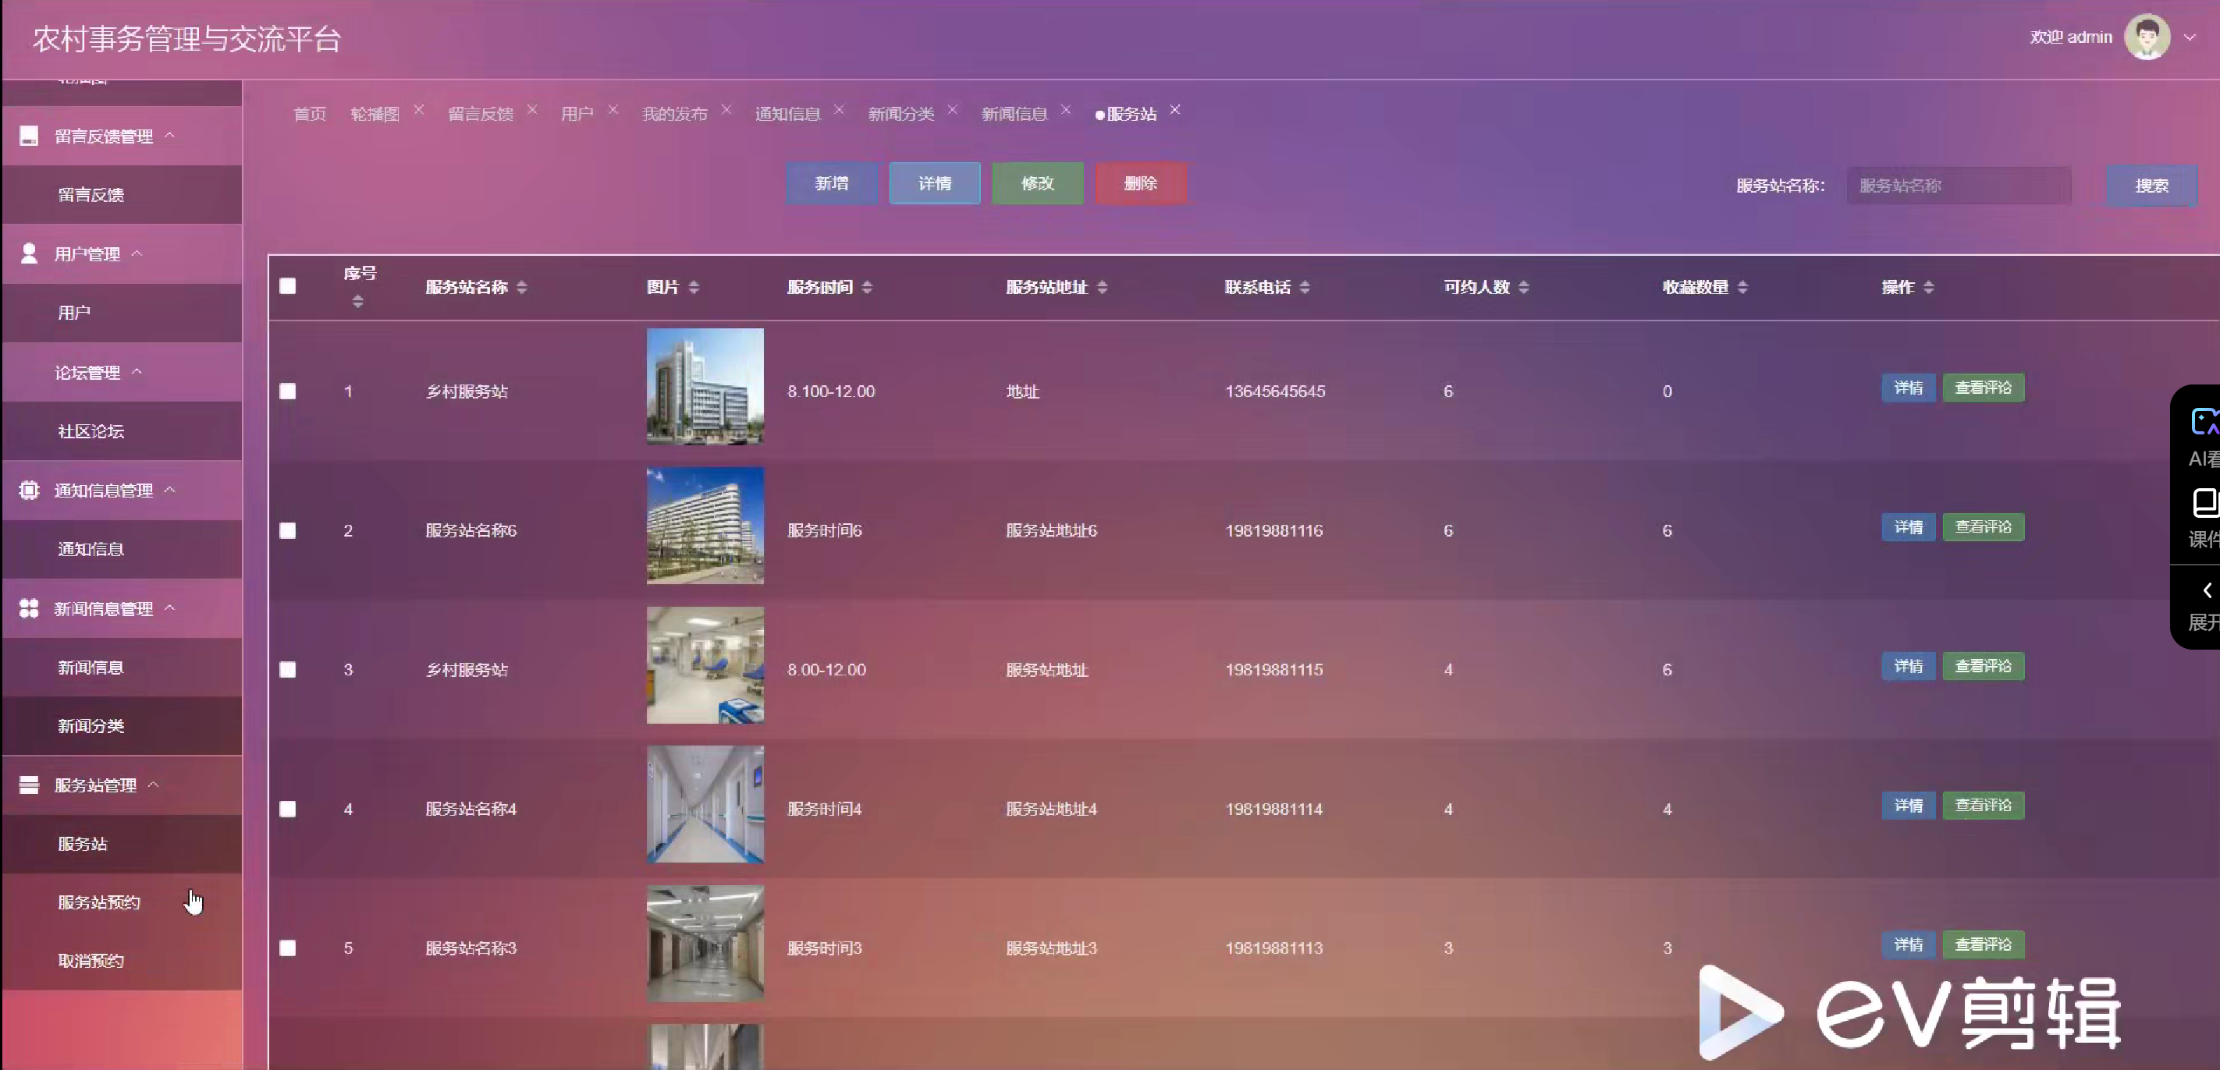2220x1070 pixels.
Task: Sort by 服务站地址 column arrows
Action: tap(1103, 287)
